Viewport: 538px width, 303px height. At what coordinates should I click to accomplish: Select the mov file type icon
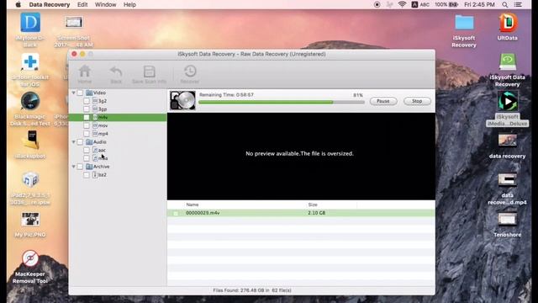click(95, 125)
